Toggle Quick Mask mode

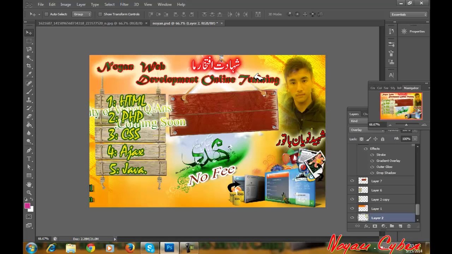29,217
